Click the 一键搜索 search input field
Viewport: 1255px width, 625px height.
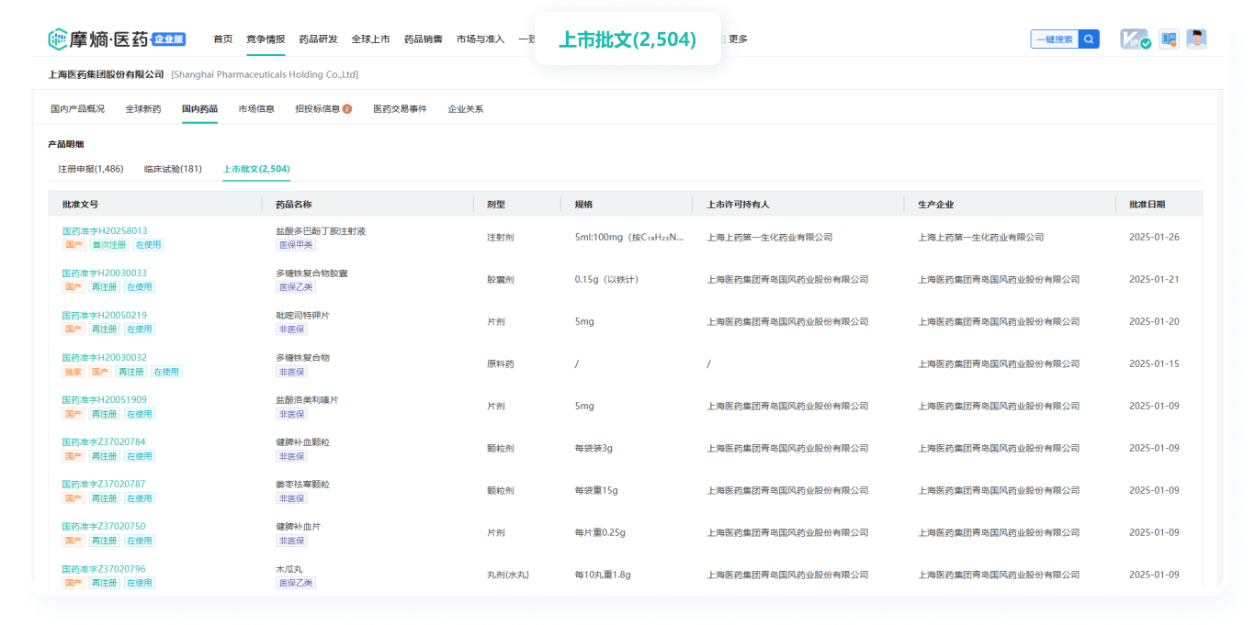pos(1055,39)
